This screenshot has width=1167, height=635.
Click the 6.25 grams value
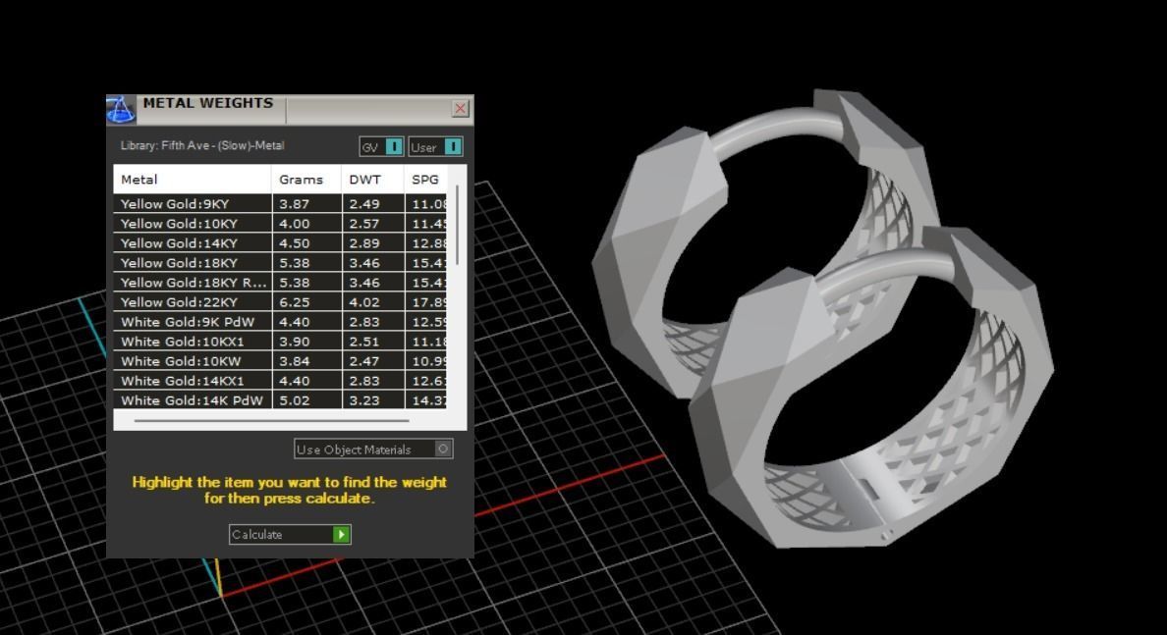[294, 302]
